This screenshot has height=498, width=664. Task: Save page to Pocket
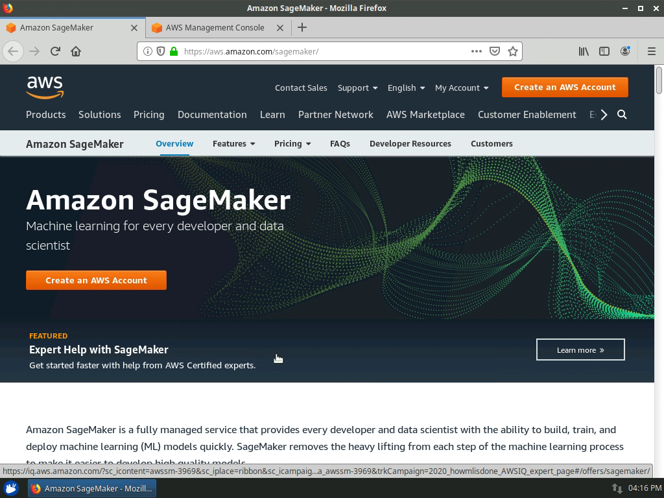tap(495, 51)
